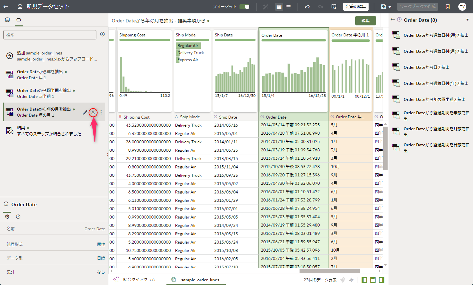Toggle the left panel layout icon

[364, 280]
